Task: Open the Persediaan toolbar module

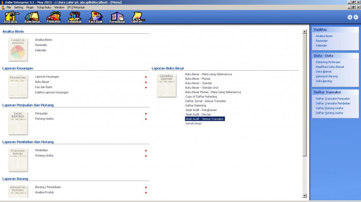Action: point(117,17)
